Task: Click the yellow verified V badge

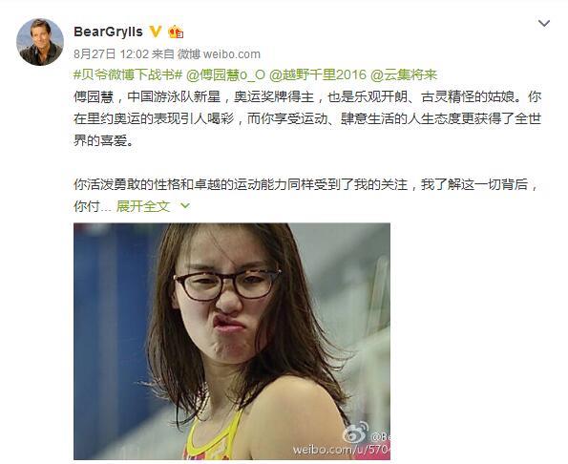Action: [156, 32]
